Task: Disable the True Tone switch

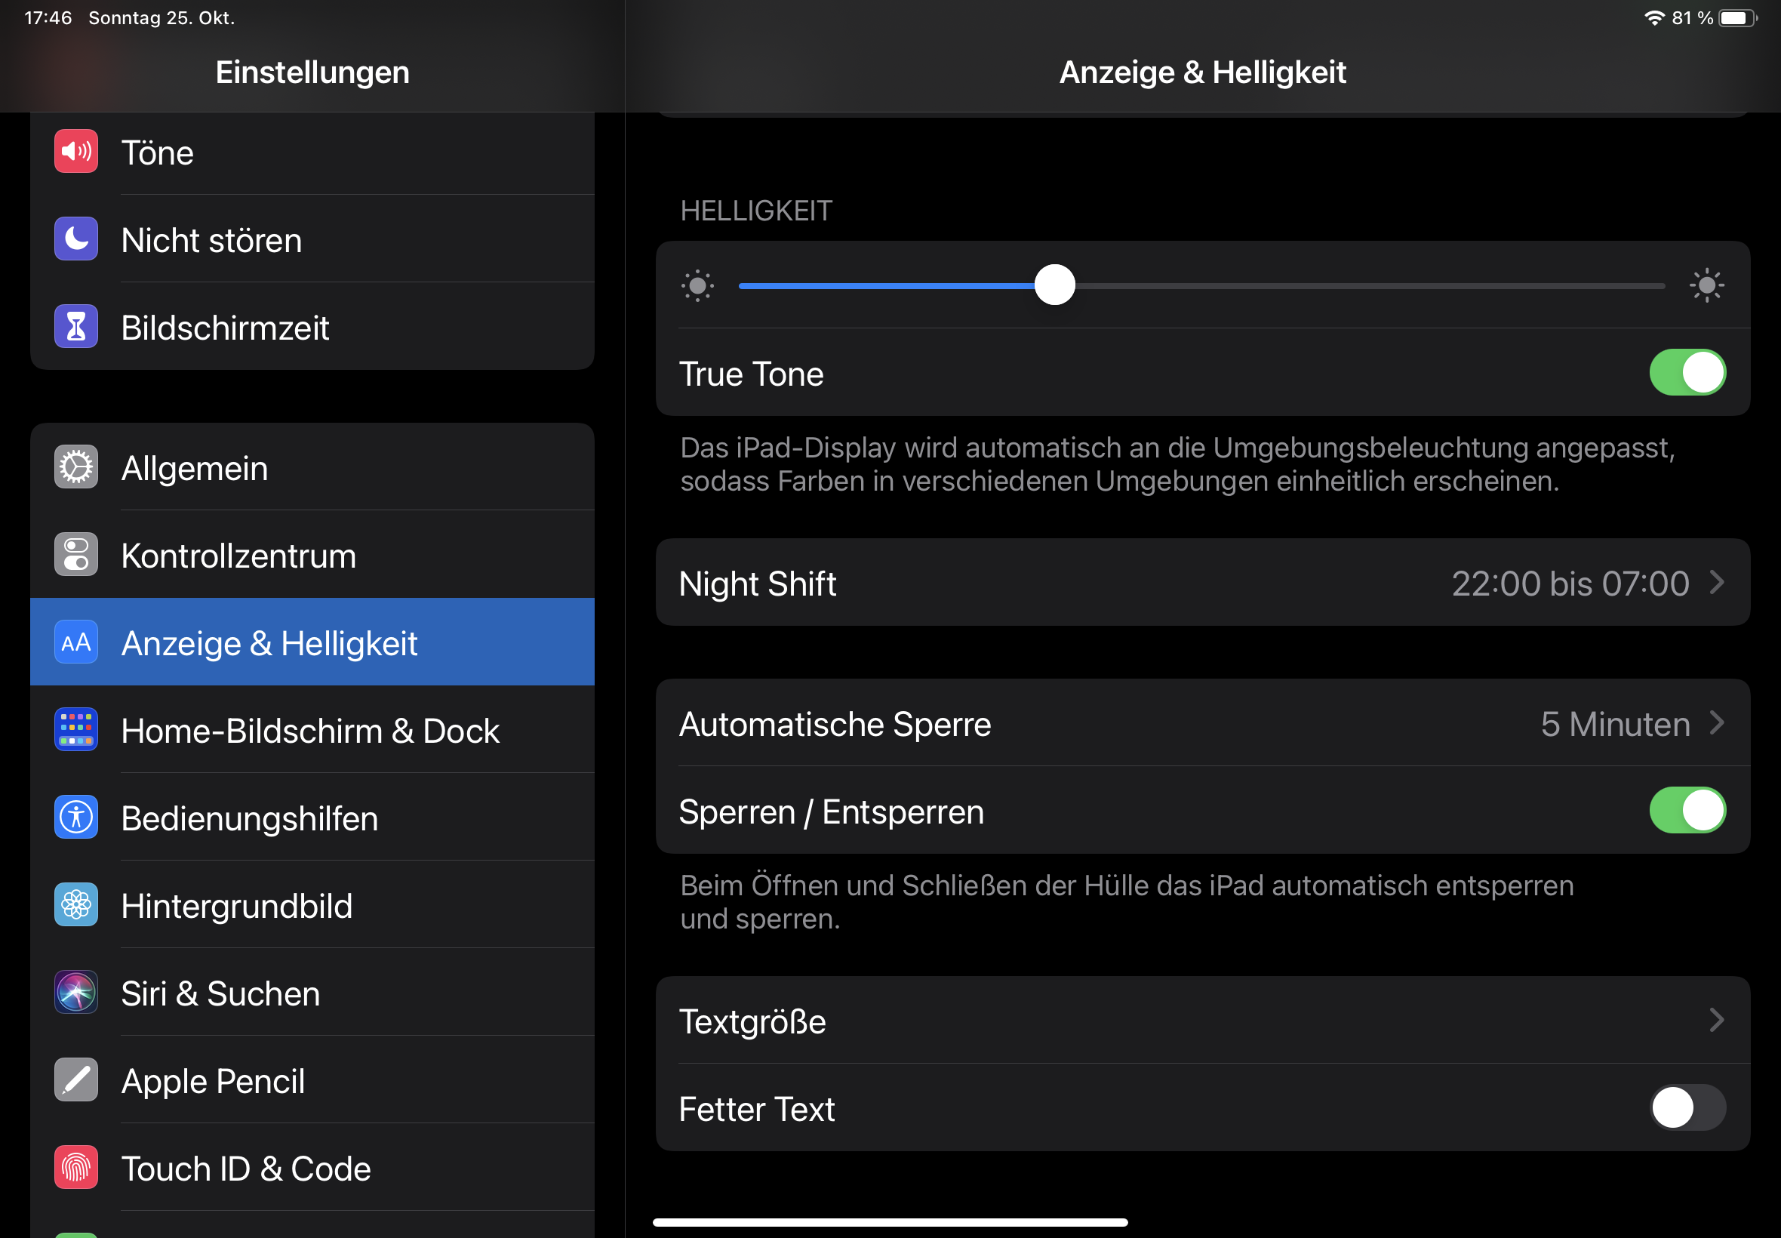Action: (x=1687, y=373)
